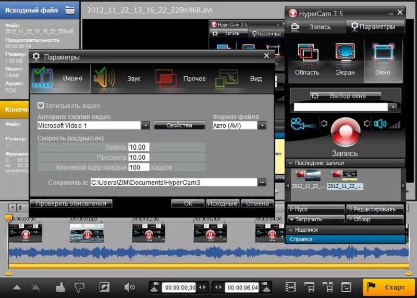The height and width of the screenshot is (298, 417).
Task: Click pause icon above timeline
Action: (20, 208)
